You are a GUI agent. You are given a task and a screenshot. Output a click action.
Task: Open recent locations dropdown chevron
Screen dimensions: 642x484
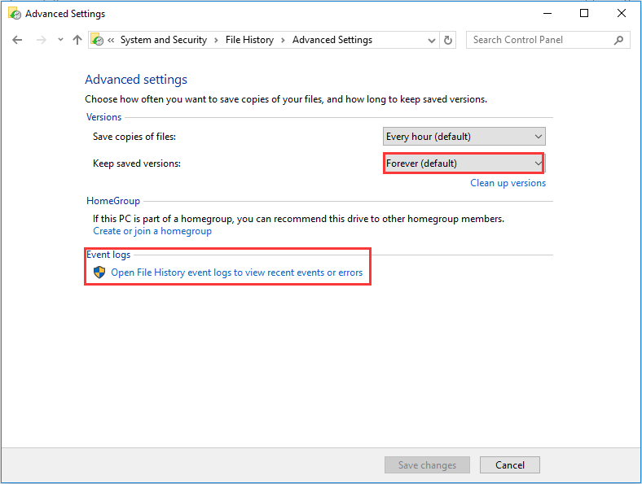pos(60,40)
